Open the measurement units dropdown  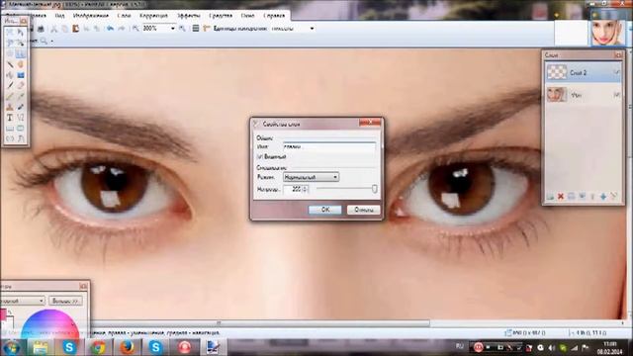[x=312, y=29]
